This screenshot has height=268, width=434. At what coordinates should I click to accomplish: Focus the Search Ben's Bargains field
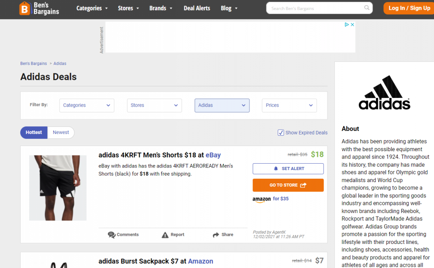(319, 8)
